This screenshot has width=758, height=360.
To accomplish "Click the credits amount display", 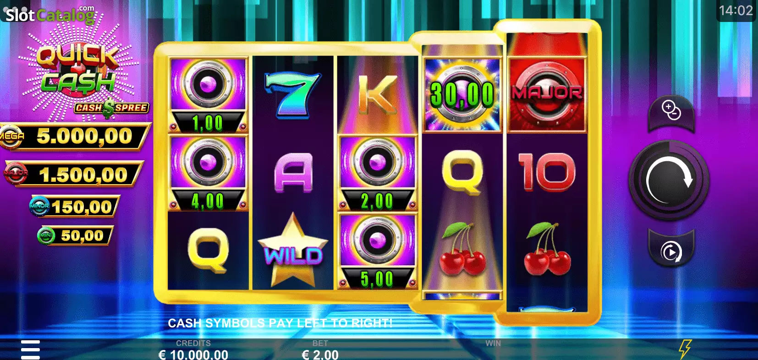I will click(x=193, y=354).
